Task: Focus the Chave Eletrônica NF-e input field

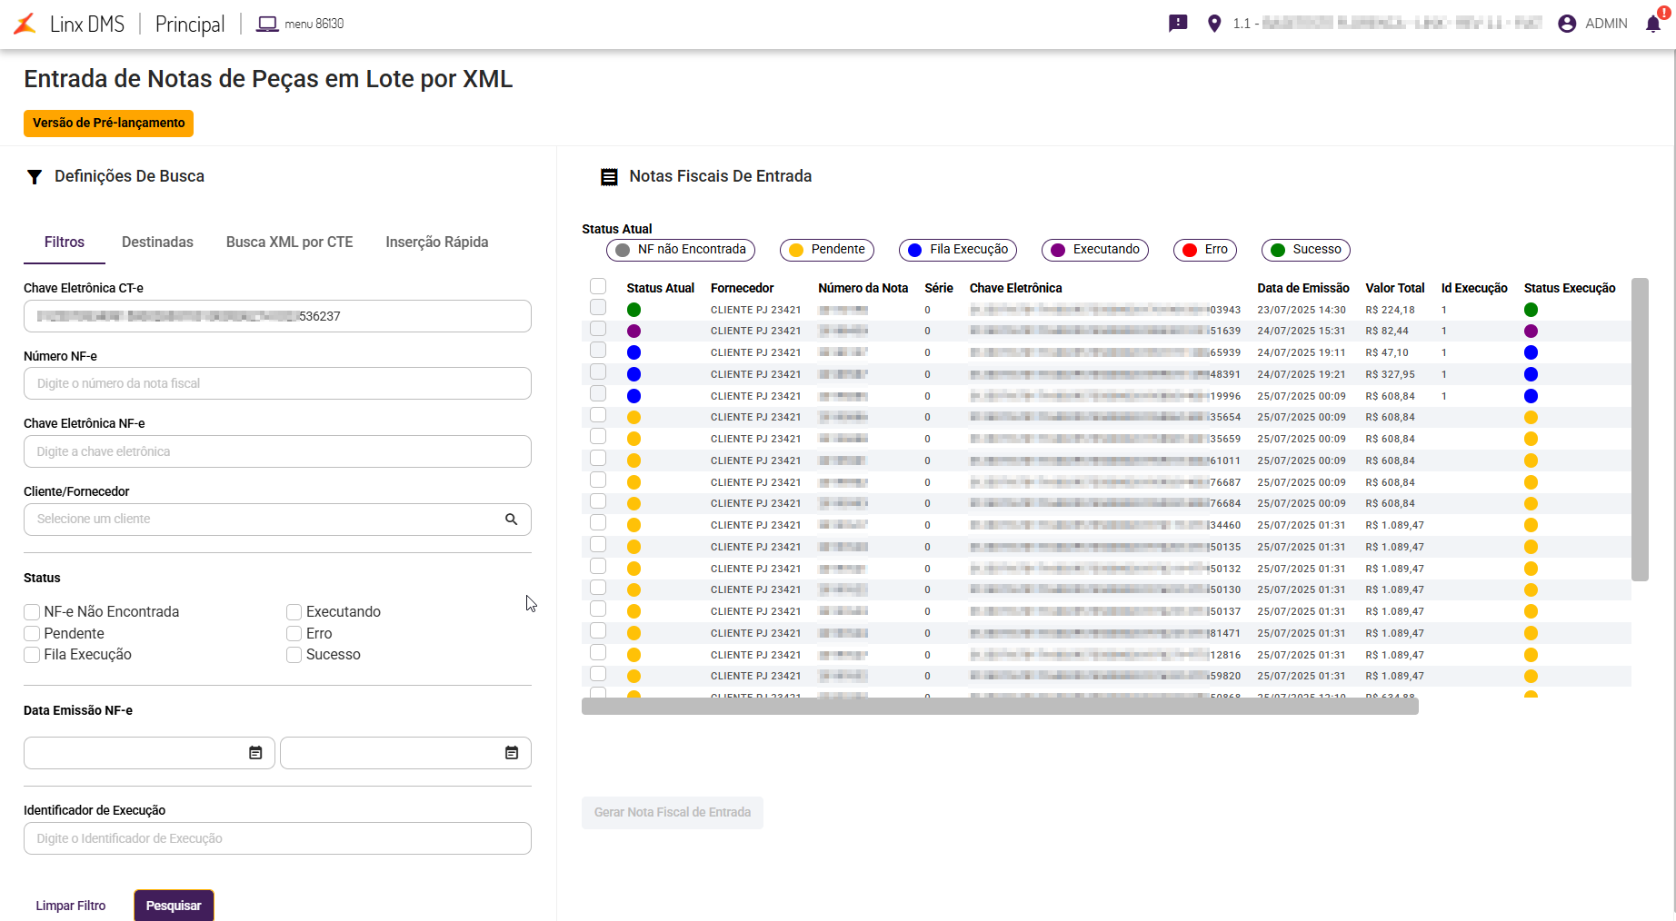Action: (x=277, y=451)
